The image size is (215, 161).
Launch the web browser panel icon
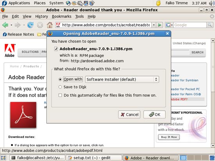pos(68,3)
